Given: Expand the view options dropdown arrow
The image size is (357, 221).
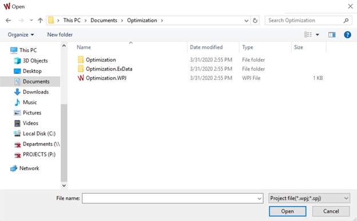Looking at the screenshot, I should [x=318, y=34].
